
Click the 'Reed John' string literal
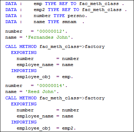41,92
